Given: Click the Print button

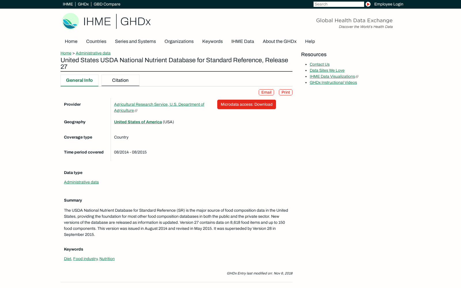Looking at the screenshot, I should (286, 92).
